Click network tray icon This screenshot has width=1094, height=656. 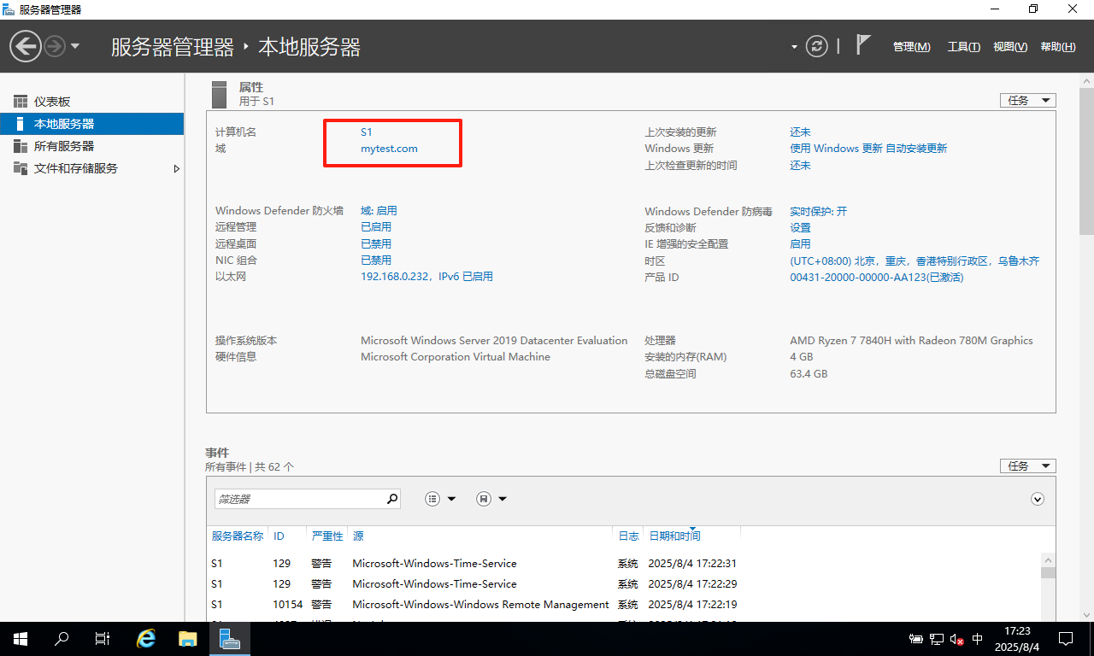[x=936, y=639]
